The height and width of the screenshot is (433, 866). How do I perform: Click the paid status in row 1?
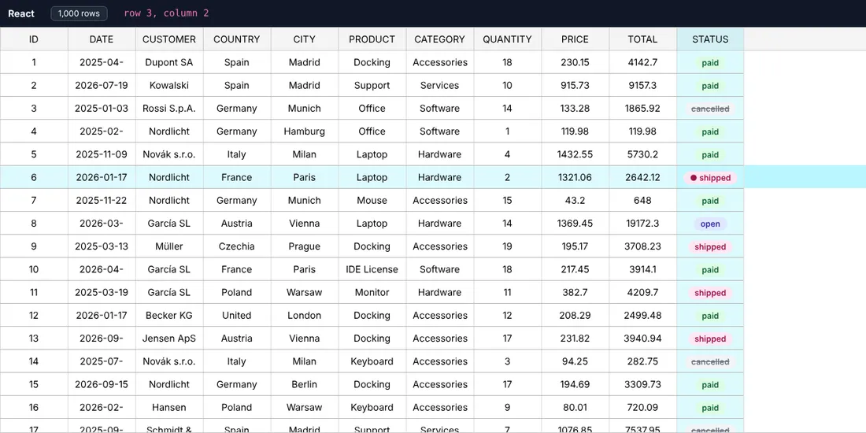(x=710, y=63)
